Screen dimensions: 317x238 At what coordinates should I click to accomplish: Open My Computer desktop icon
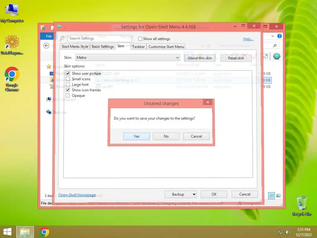pyautogui.click(x=12, y=13)
